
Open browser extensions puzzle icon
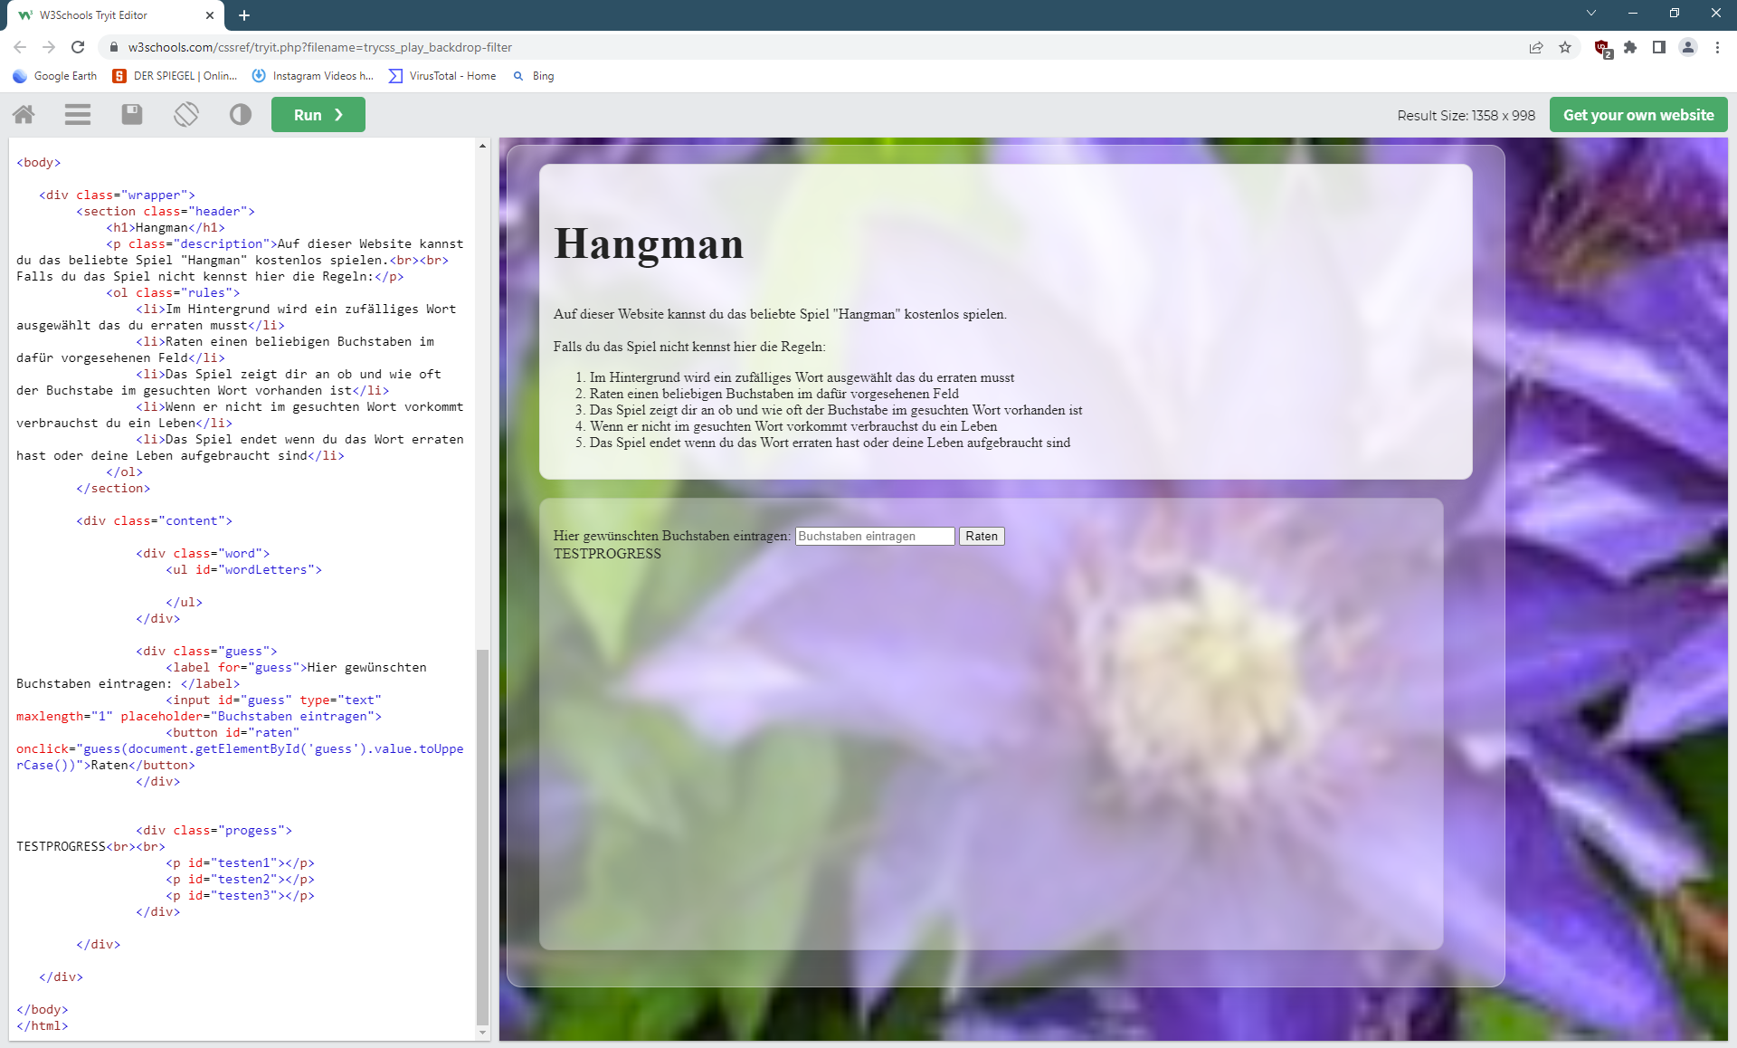click(x=1630, y=47)
